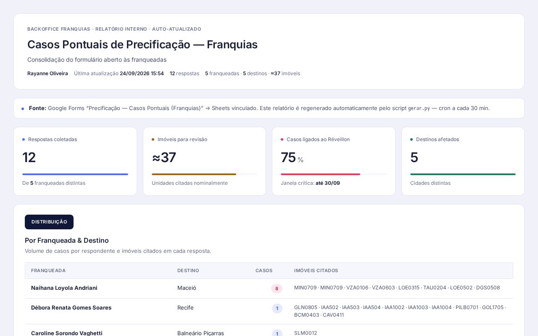This screenshot has height=336, width=538.
Task: Click the blue bullet before Fonte note
Action: click(x=23, y=108)
